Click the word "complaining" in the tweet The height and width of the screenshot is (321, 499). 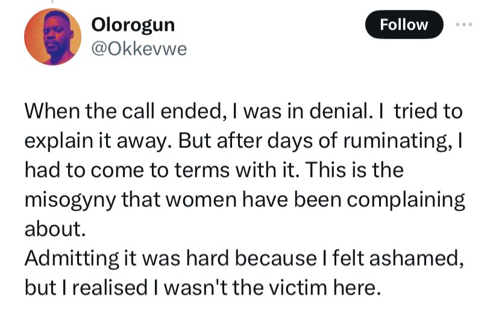(x=406, y=200)
